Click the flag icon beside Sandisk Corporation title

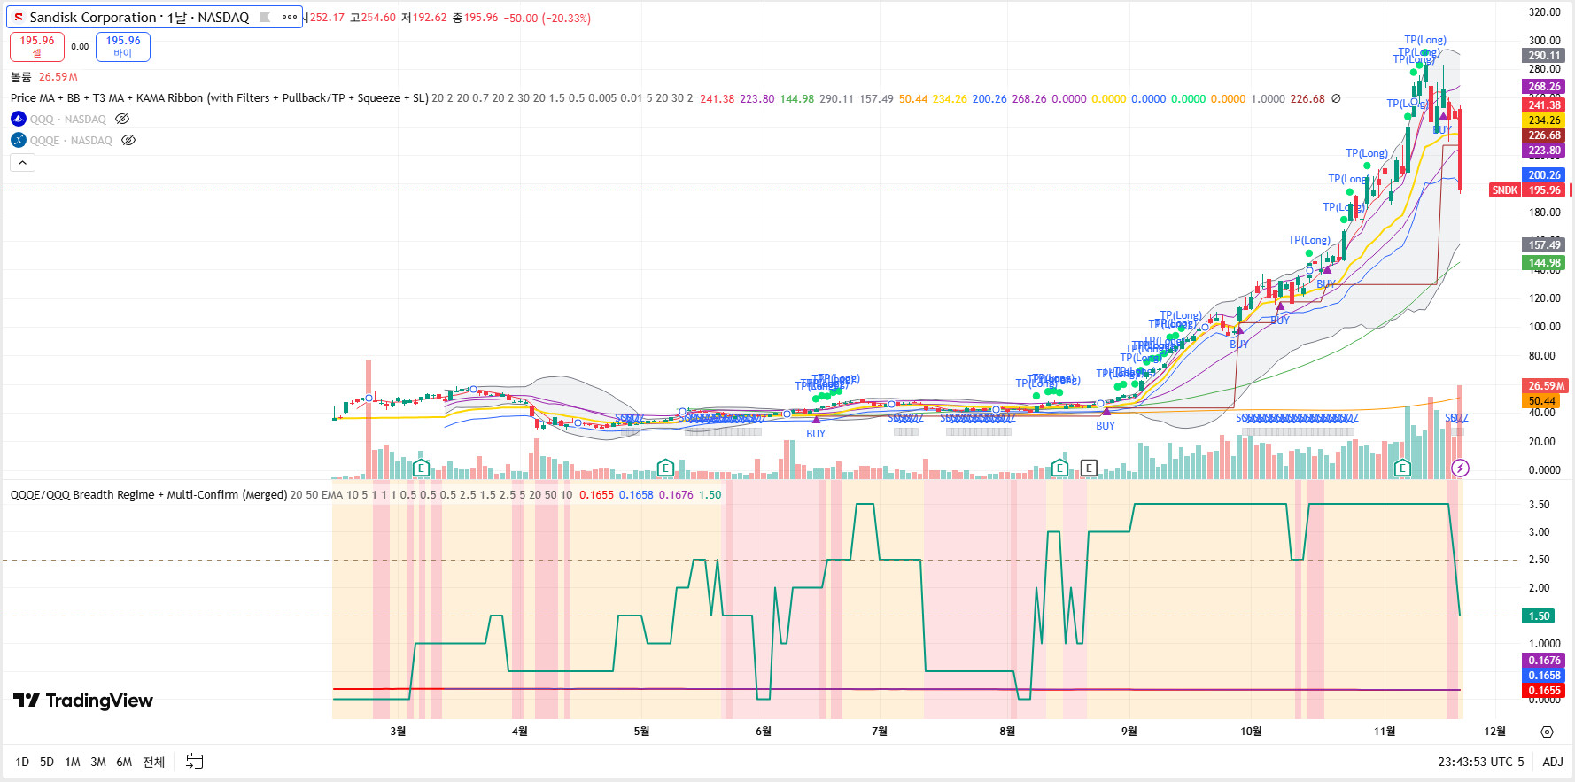(265, 17)
